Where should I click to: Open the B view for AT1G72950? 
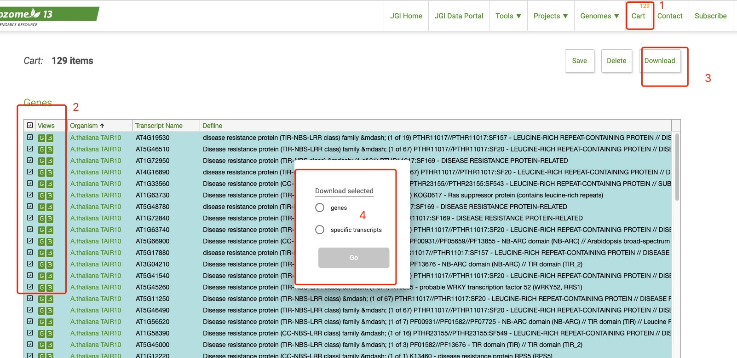click(x=50, y=161)
